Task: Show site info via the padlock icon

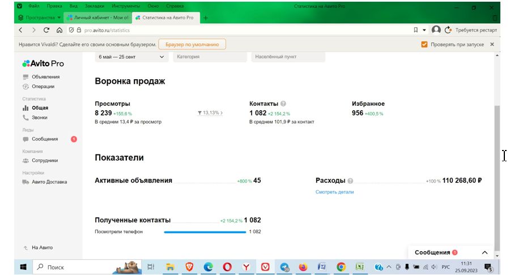Action: (x=79, y=30)
